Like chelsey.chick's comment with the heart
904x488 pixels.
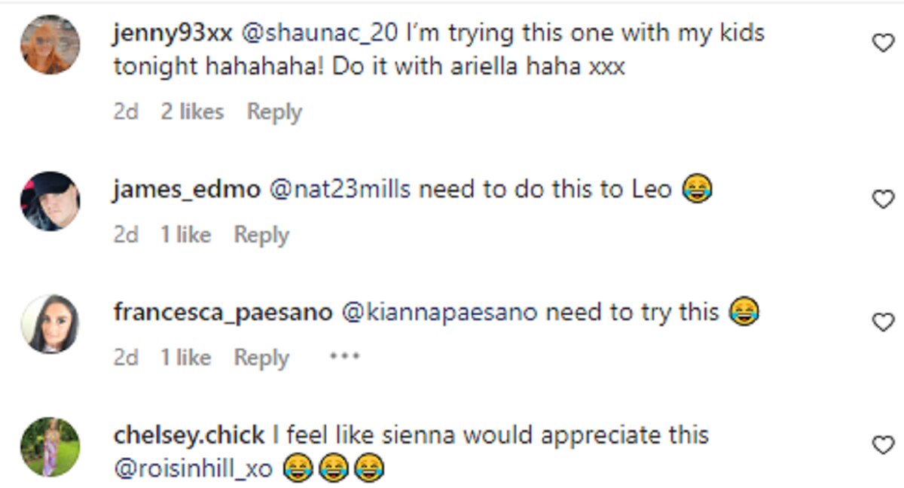(x=882, y=446)
